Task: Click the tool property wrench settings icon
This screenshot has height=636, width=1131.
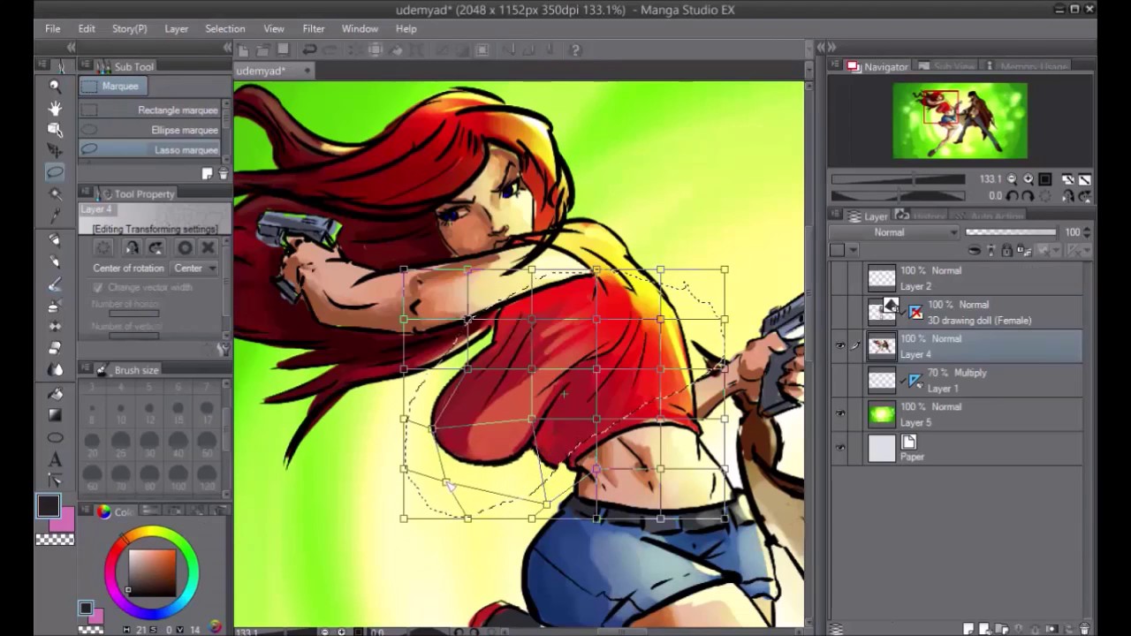Action: click(223, 350)
